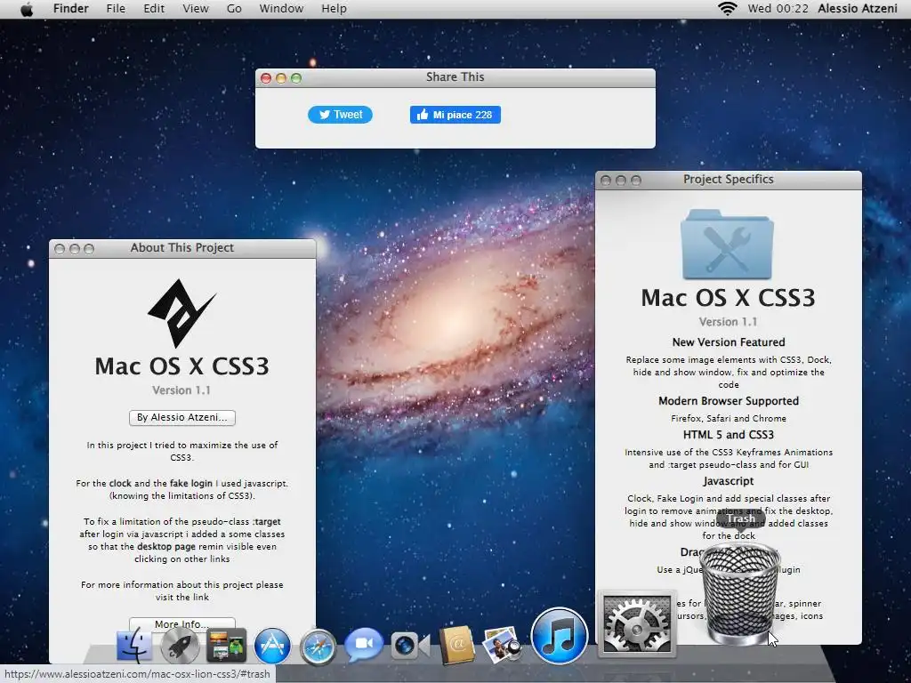911x683 pixels.
Task: Click the Modern Browser Supported heading
Action: click(x=729, y=401)
